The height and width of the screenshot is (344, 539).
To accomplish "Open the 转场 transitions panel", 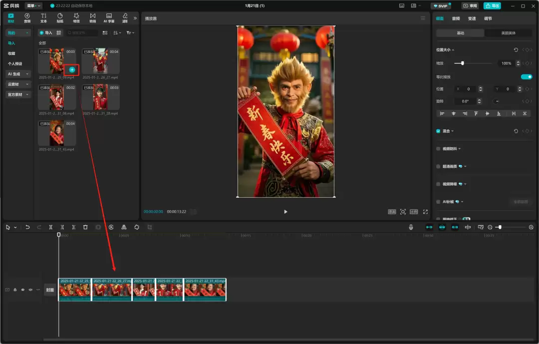I will 92,18.
